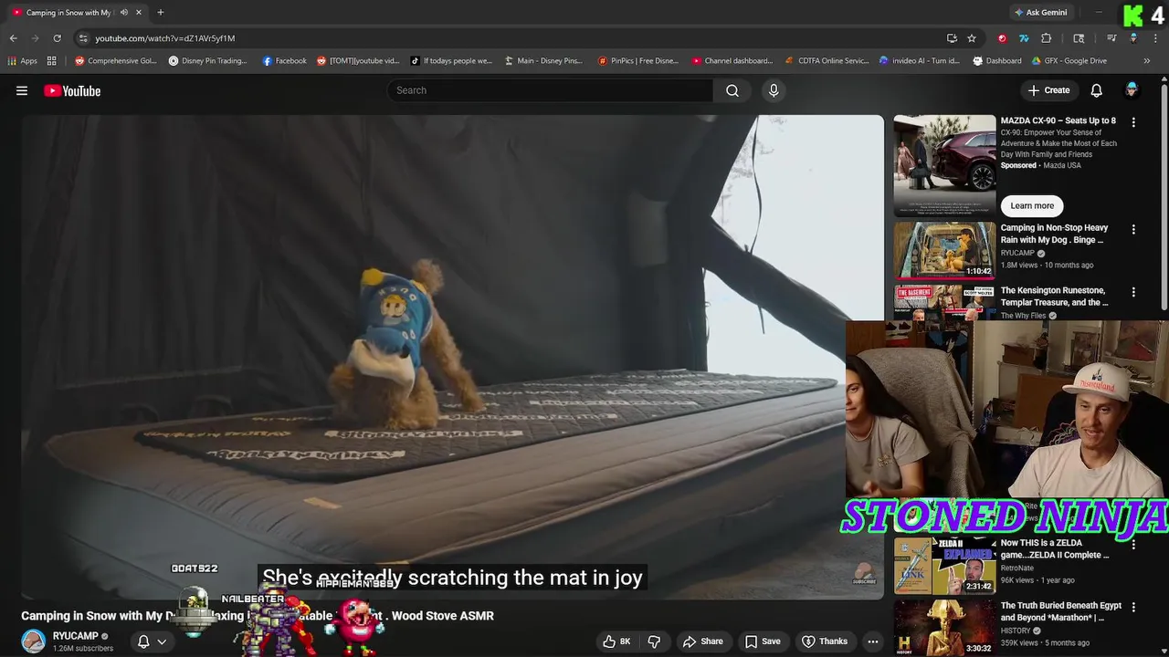Like the video with thumbs-up 8K
Image resolution: width=1169 pixels, height=657 pixels.
click(x=616, y=641)
